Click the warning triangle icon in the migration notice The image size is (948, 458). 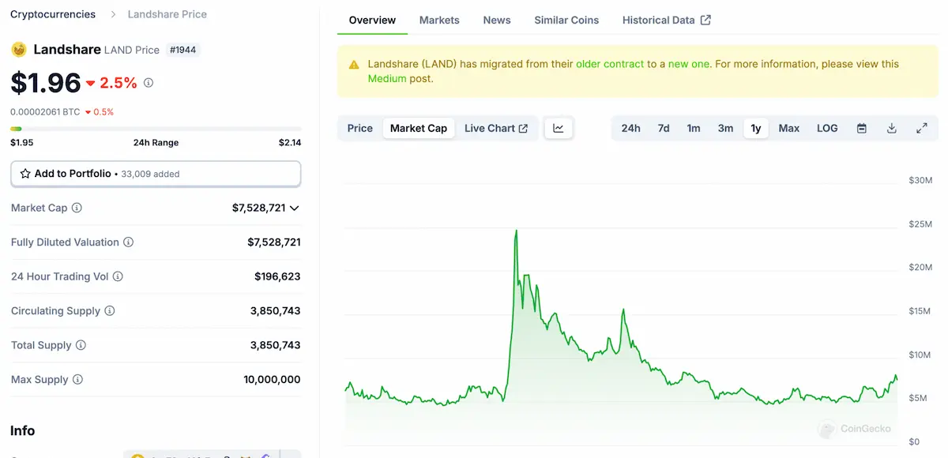point(353,65)
